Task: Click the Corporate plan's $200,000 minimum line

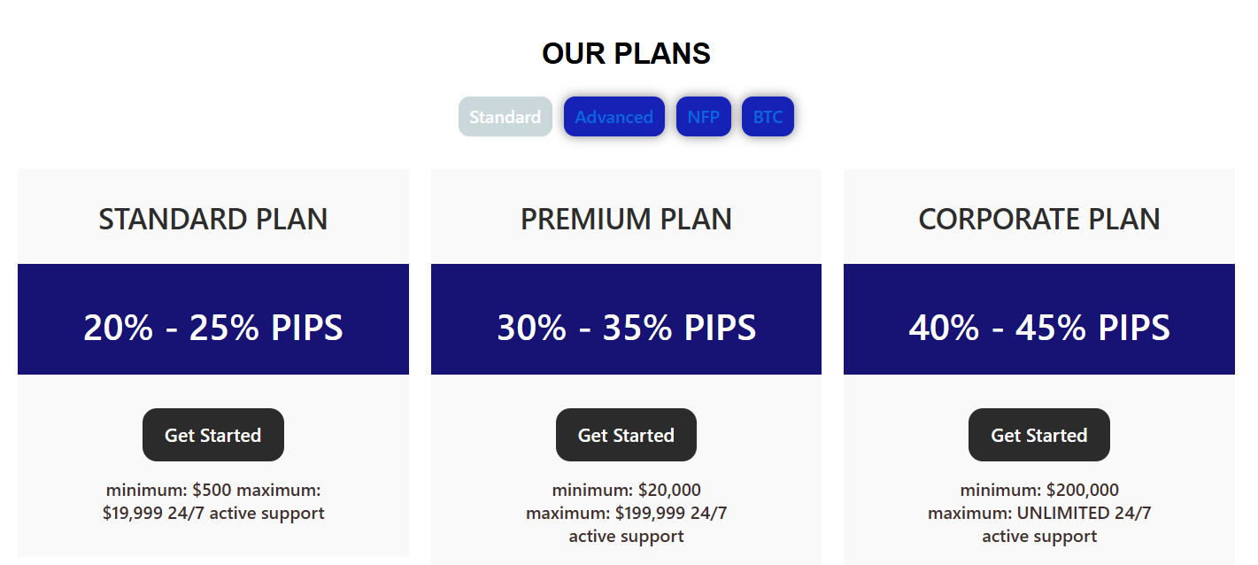Action: 1038,490
